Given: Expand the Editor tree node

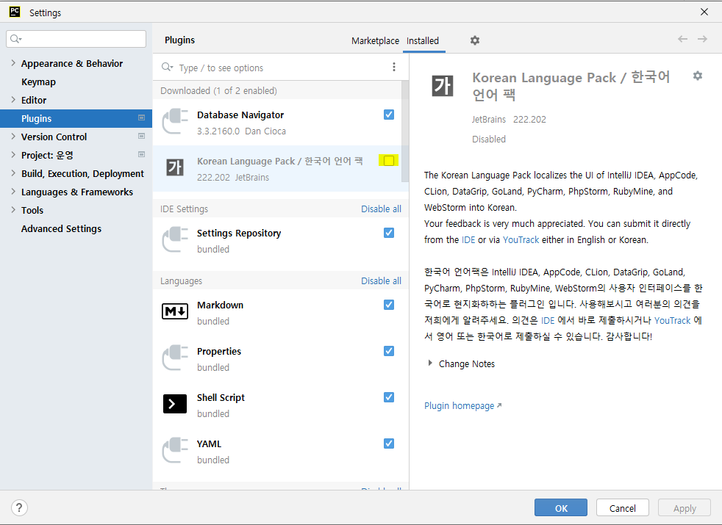Looking at the screenshot, I should [x=13, y=100].
